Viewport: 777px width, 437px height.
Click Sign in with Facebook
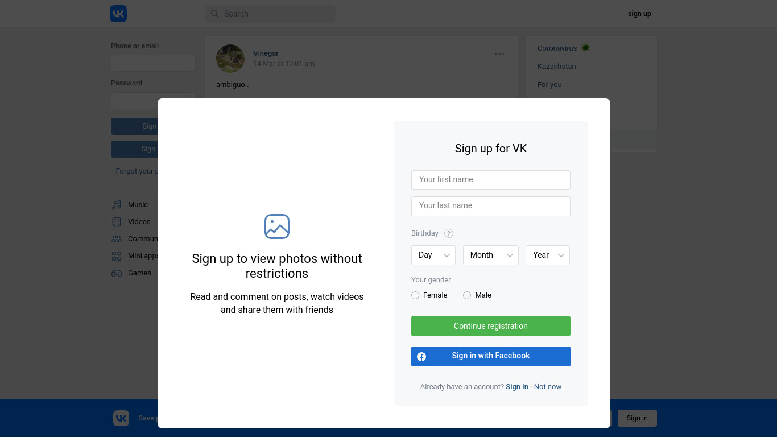coord(491,356)
